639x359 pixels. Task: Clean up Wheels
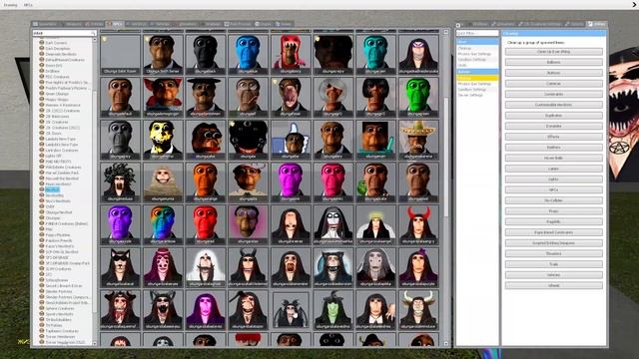click(x=553, y=285)
